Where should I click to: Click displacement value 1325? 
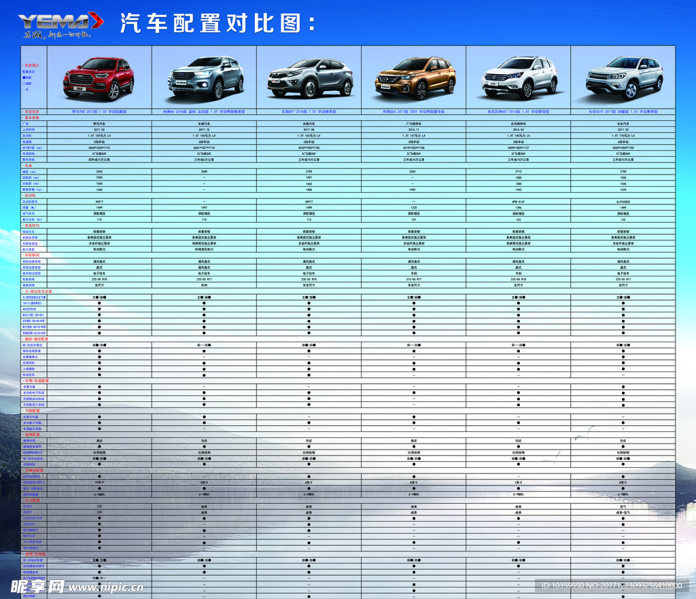[x=414, y=208]
